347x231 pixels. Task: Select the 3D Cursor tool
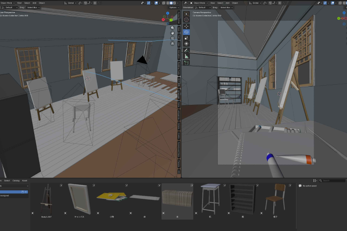coord(187,19)
